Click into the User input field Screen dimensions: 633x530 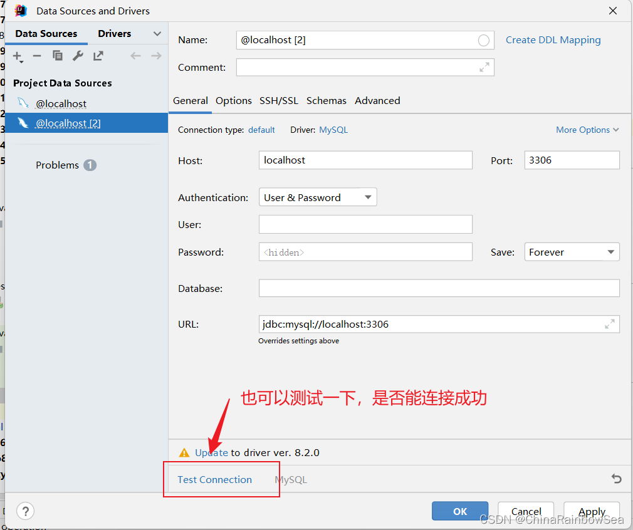(365, 224)
